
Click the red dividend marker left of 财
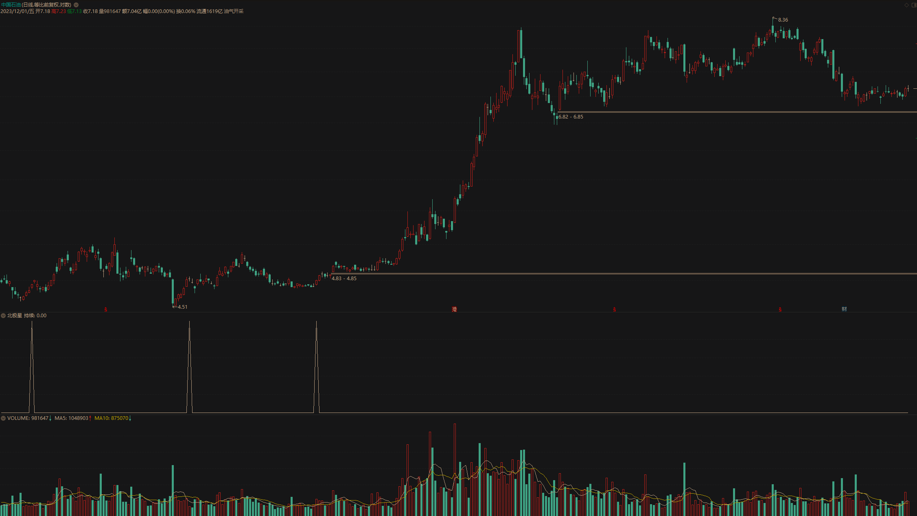coord(780,310)
